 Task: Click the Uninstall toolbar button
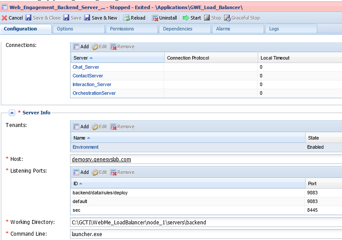click(x=164, y=18)
